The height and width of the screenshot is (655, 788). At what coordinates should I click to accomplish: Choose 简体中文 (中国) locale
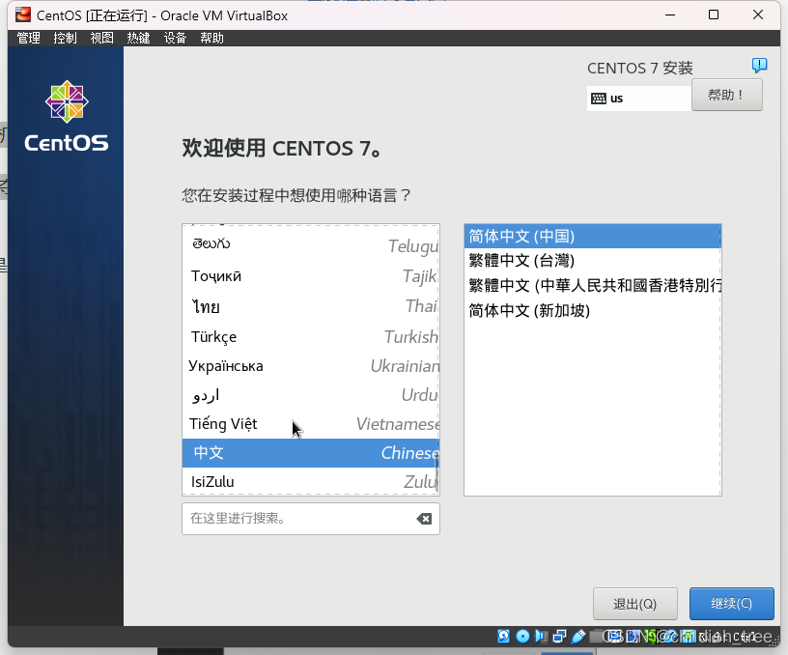(593, 237)
